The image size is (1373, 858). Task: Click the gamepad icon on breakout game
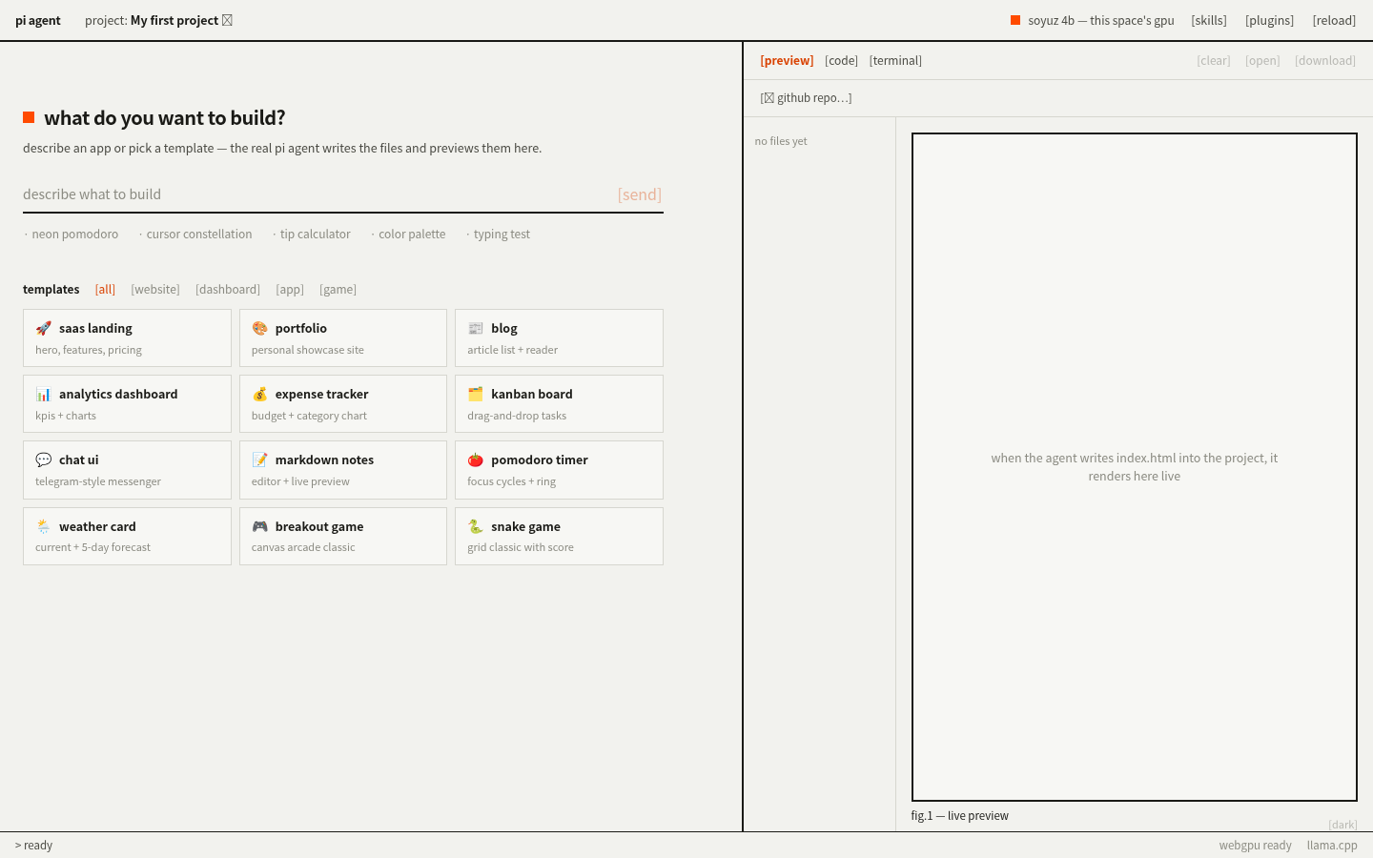[259, 526]
